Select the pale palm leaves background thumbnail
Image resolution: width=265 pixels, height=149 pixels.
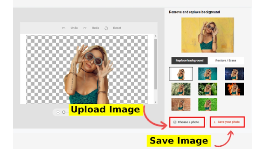181,89
